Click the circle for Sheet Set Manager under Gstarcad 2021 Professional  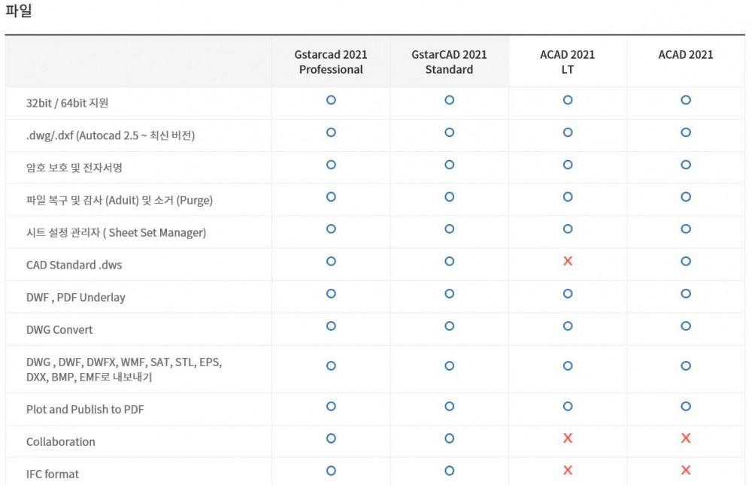331,229
